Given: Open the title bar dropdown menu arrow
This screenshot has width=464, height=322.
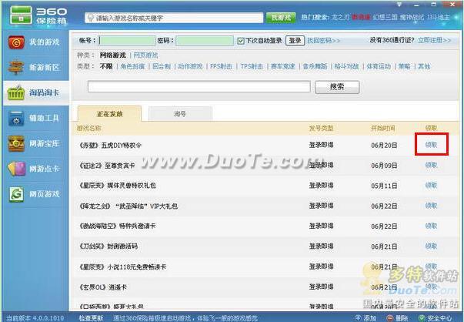Looking at the screenshot, I should (399, 4).
